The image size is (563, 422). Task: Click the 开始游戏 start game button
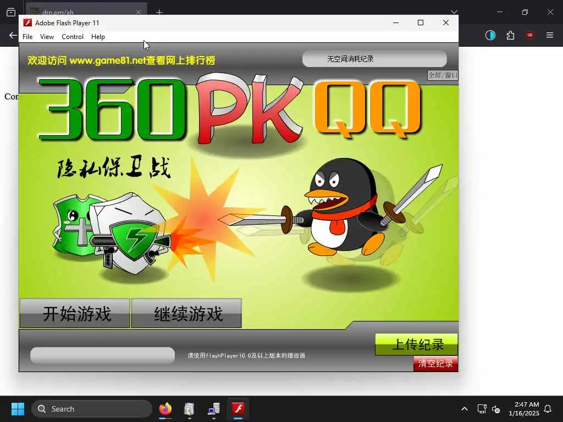[75, 313]
